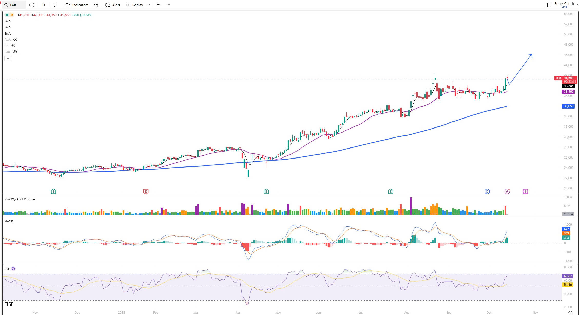This screenshot has width=579, height=315.
Task: Open the layout setup icon
Action: point(548,5)
